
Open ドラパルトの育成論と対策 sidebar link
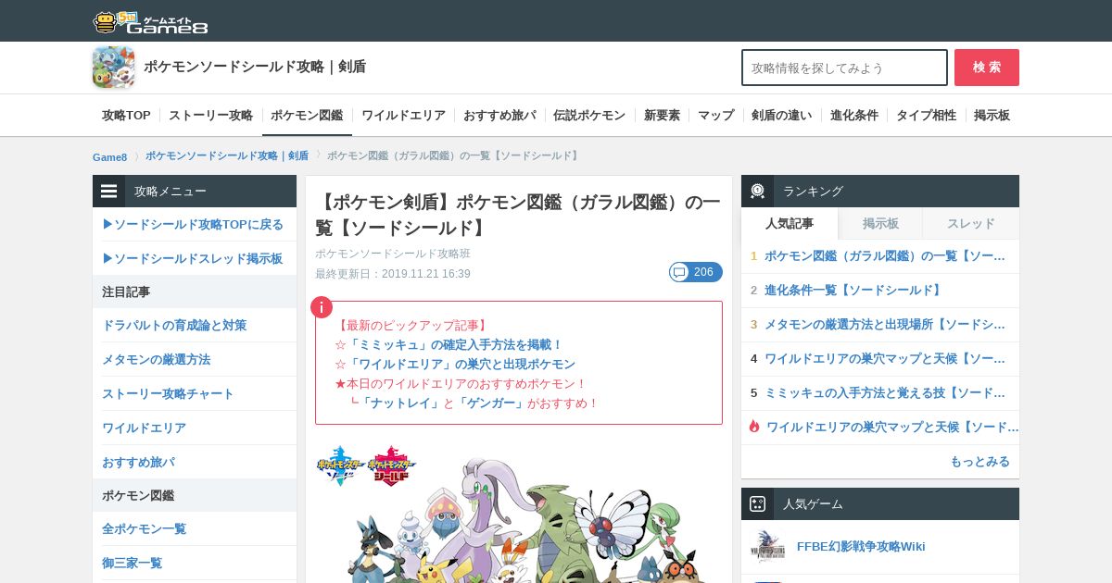pyautogui.click(x=174, y=326)
